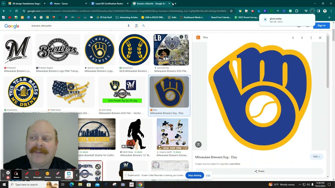Open the Freebie Supply Brewers script logo thumbnail
This screenshot has height=188, width=335.
click(58, 50)
